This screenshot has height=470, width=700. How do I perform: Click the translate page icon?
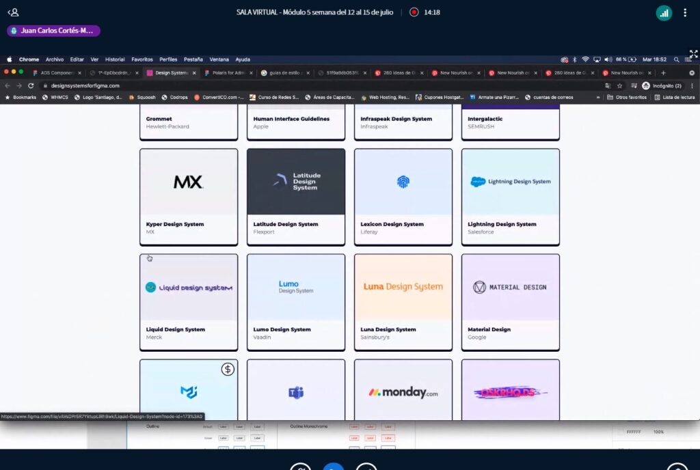[608, 85]
